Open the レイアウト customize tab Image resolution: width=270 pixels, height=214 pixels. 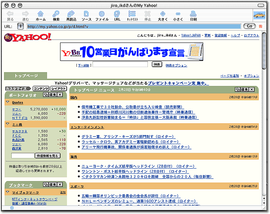click(x=59, y=89)
